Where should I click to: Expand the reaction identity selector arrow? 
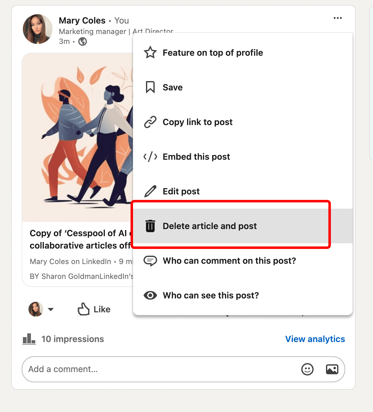coord(51,310)
